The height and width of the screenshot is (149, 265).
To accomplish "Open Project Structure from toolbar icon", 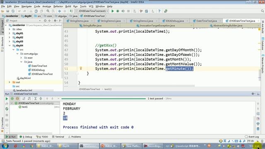I will tap(147, 11).
